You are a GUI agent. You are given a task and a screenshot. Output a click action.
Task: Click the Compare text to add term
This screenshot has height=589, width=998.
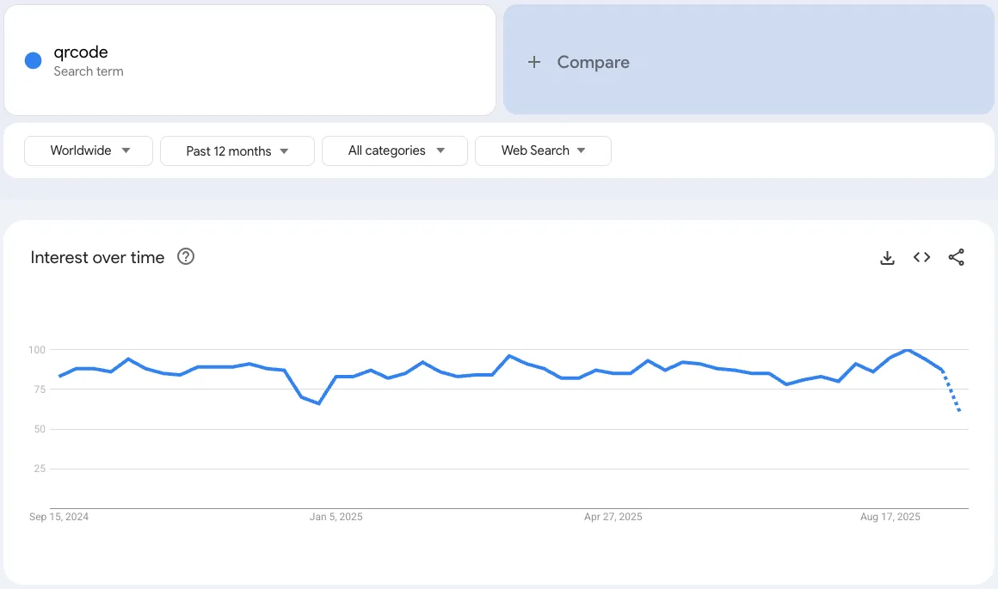593,62
